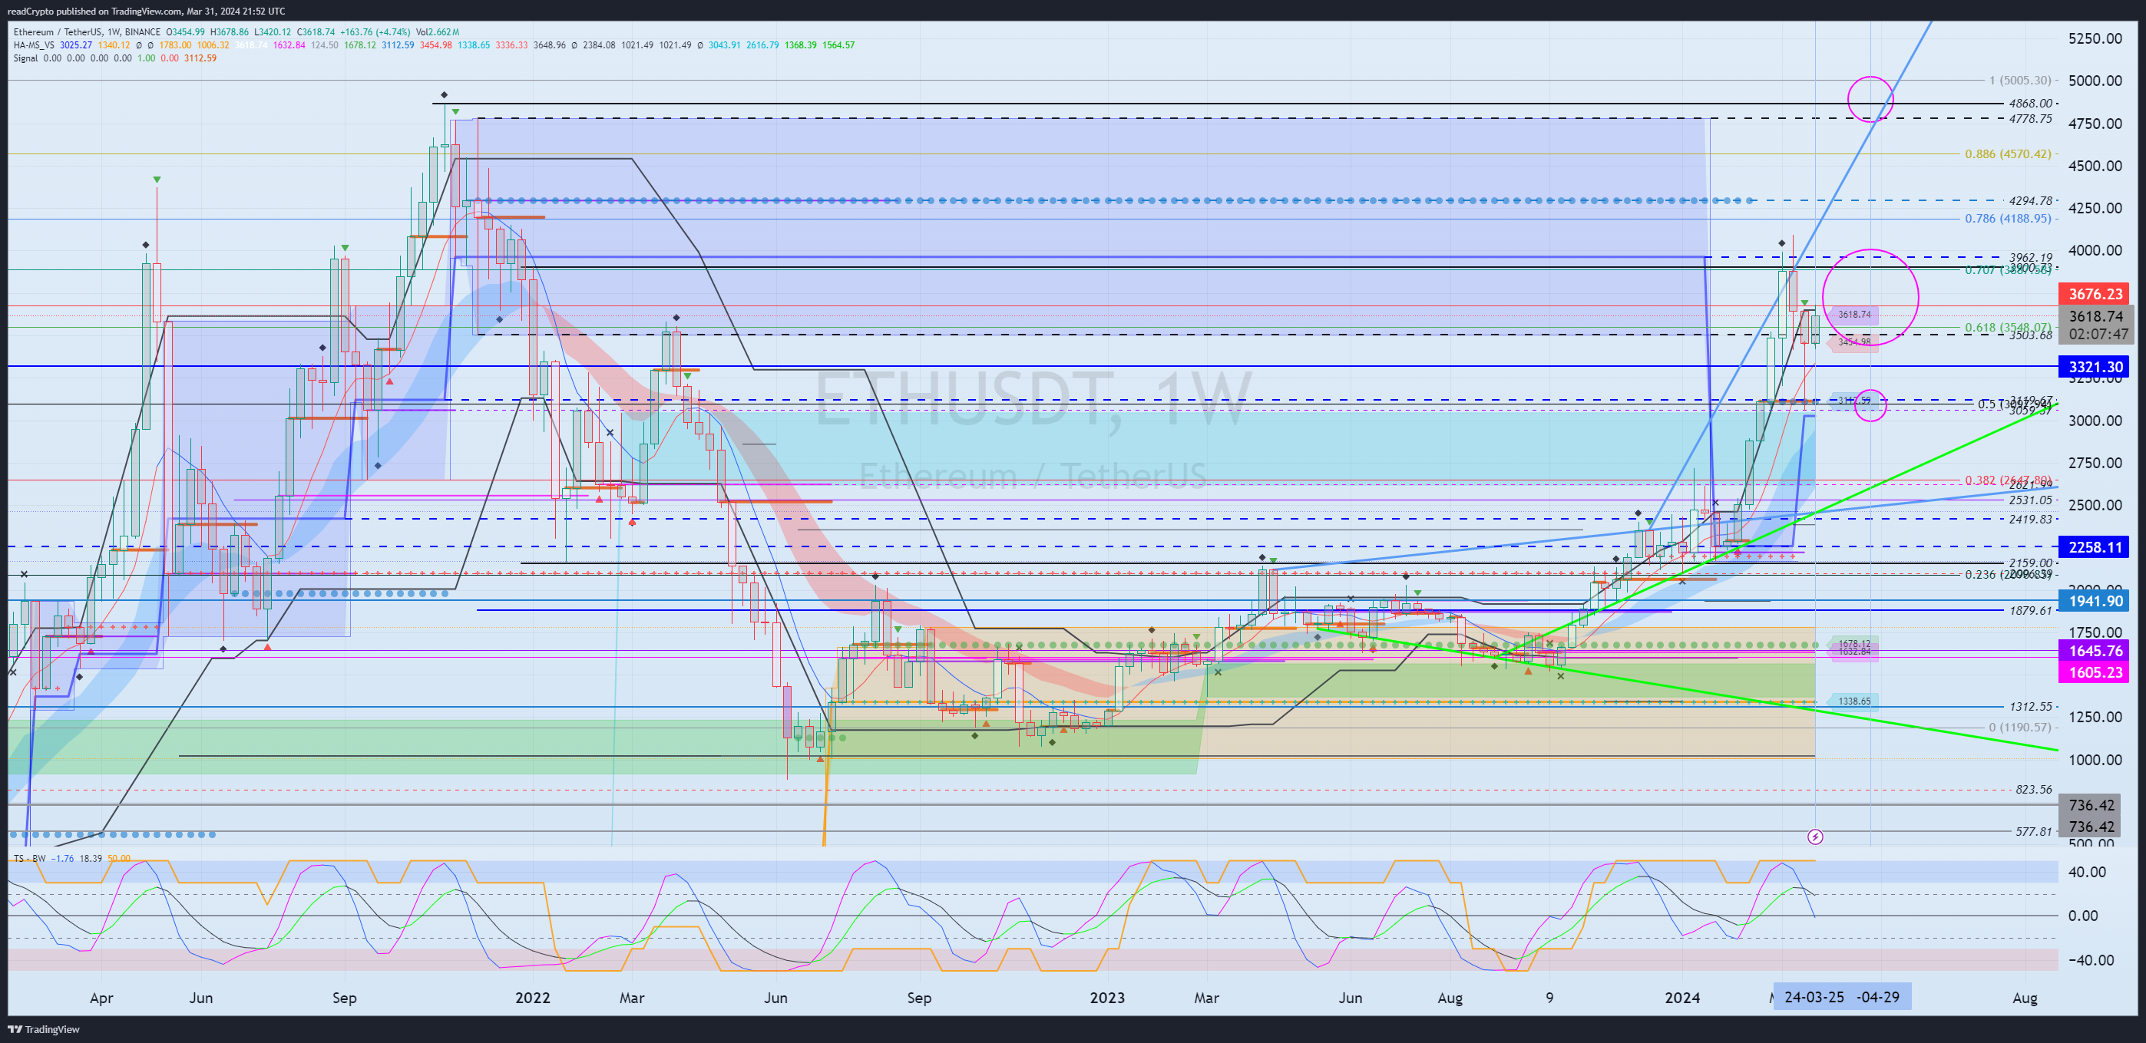
Task: Select the Signal indicator legend name
Action: click(x=25, y=58)
